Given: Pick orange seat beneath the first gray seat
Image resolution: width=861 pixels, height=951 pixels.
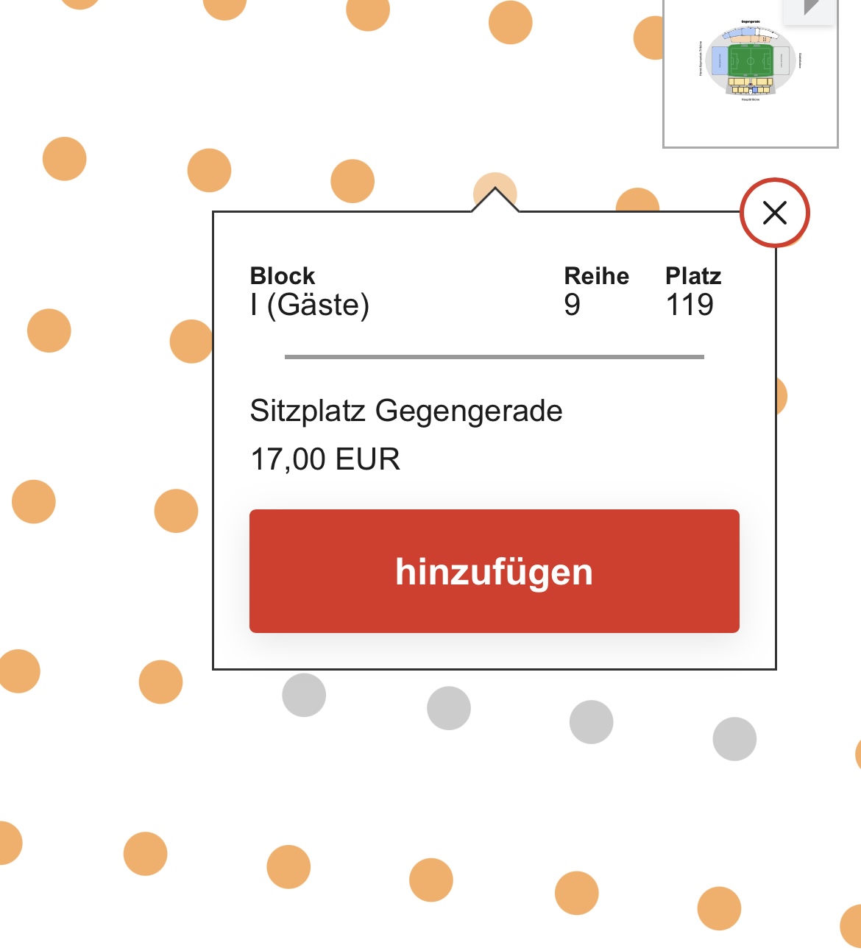Looking at the screenshot, I should pos(288,866).
